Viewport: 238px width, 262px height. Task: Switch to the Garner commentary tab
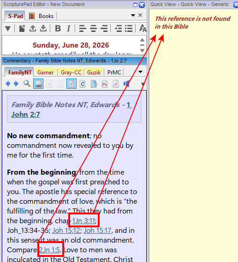coord(45,73)
